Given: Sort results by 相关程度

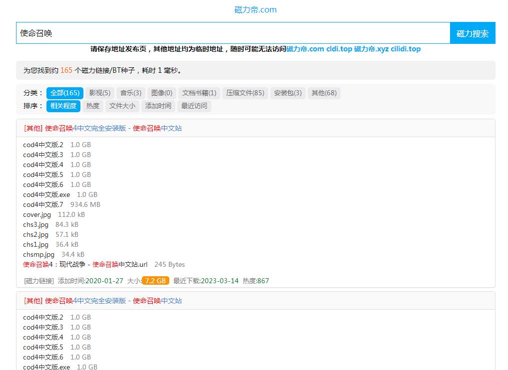Looking at the screenshot, I should pos(63,106).
